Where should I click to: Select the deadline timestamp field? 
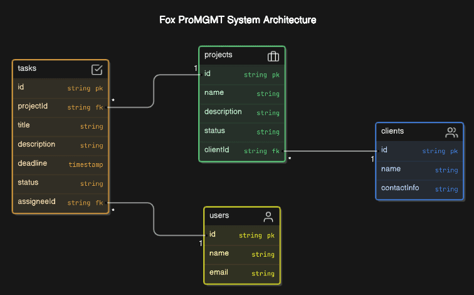60,164
